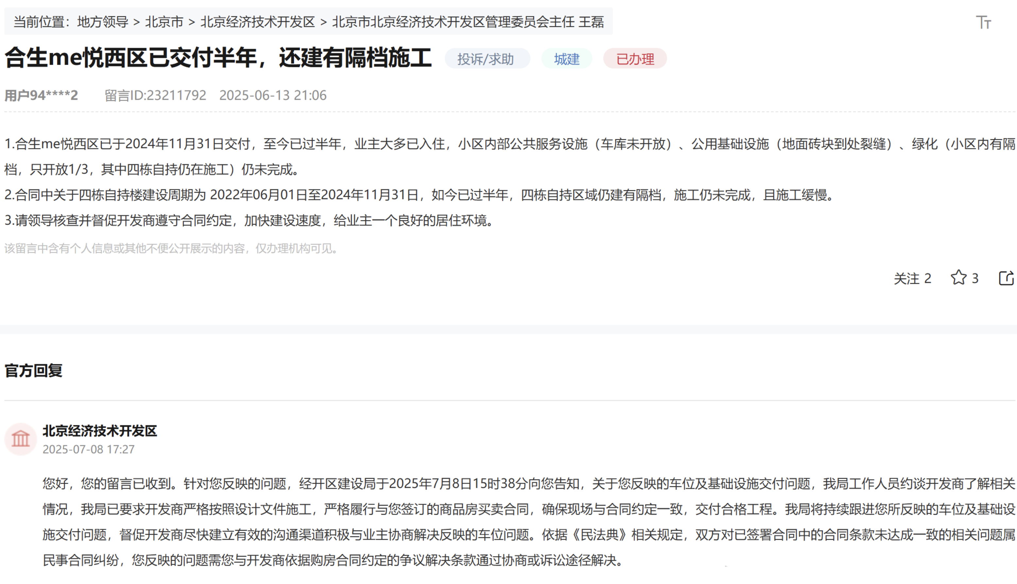Click the reply timestamp 2025-07-08 17:27

[x=89, y=449]
